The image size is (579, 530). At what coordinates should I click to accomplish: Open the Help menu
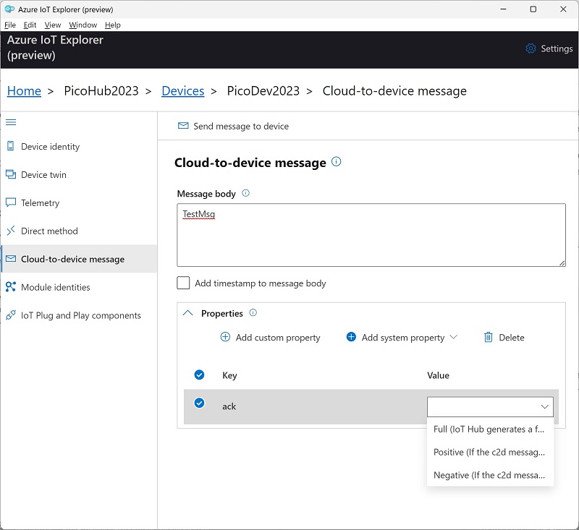113,25
